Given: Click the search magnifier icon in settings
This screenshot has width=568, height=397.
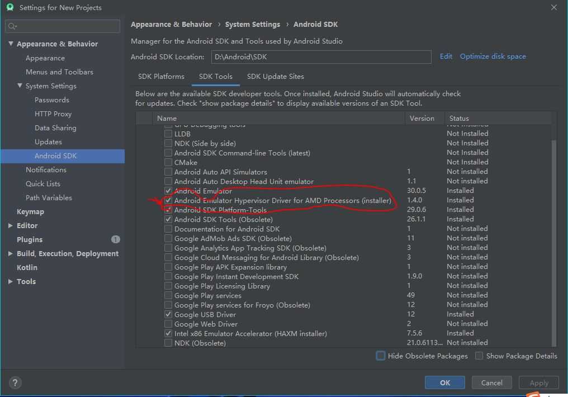Looking at the screenshot, I should coord(12,26).
